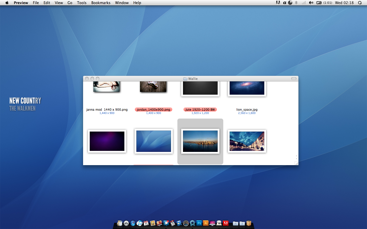Click the pie-chart status icon in menu bar
Screen dimensions: 367x229
290,3
